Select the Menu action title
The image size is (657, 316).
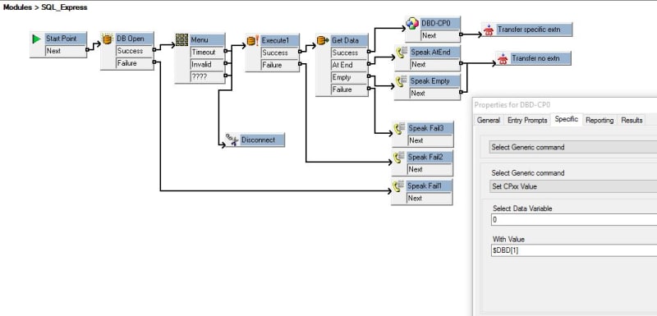click(x=207, y=40)
